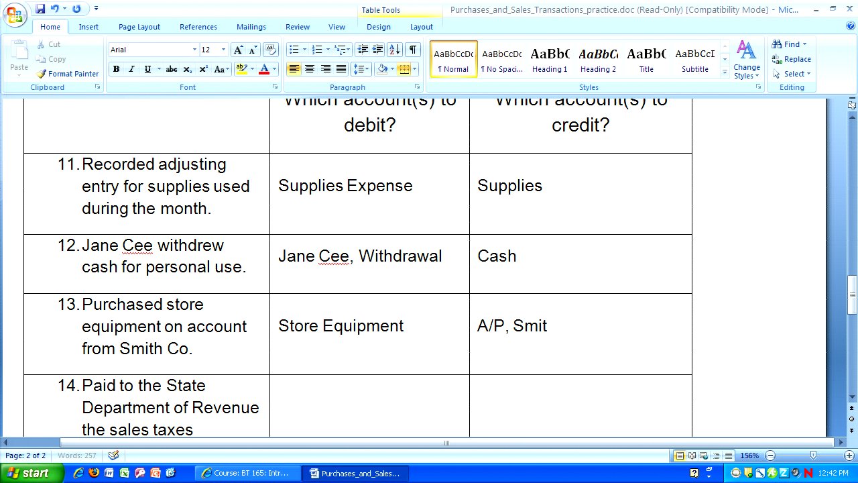Switch to the Page Layout tab
Screen dimensions: 858x483
(139, 27)
